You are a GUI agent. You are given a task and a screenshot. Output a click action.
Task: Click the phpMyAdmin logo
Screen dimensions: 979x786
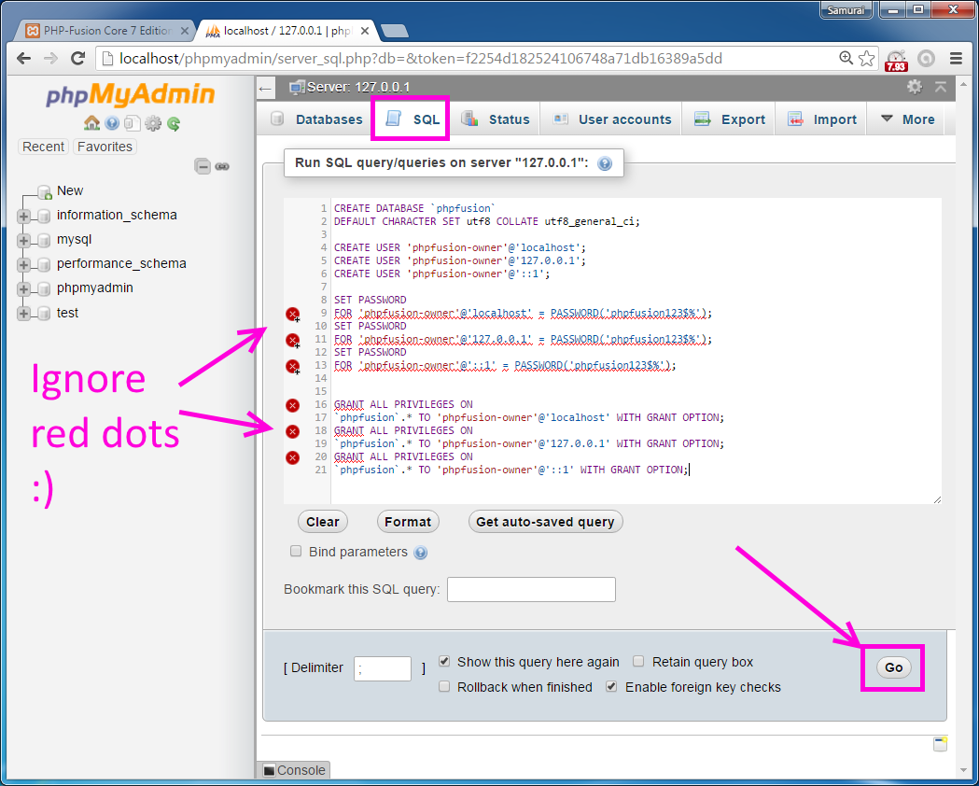point(130,94)
